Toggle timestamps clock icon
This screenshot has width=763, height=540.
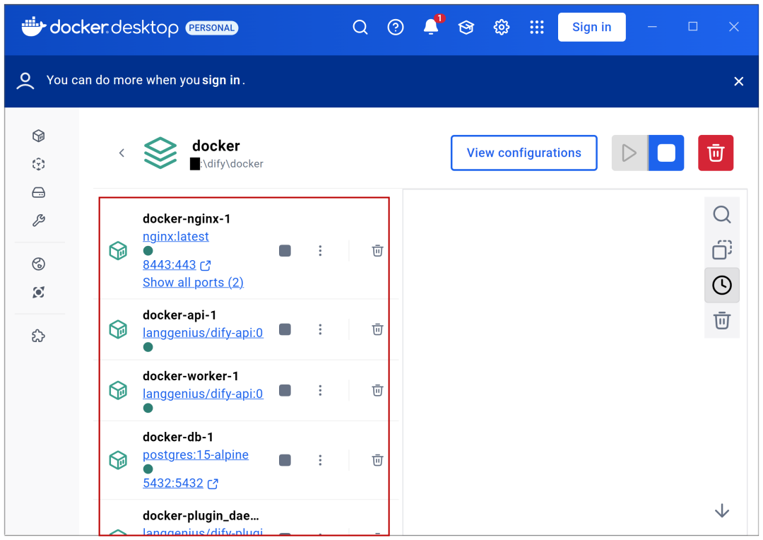[x=722, y=286]
